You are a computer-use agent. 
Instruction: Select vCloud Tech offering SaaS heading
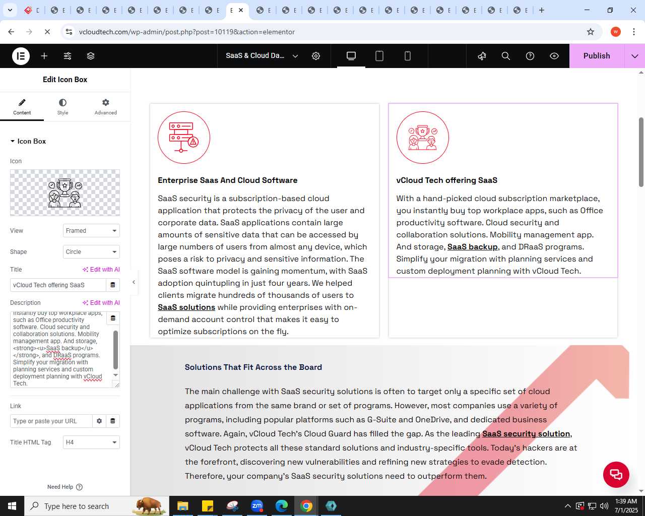(x=447, y=180)
